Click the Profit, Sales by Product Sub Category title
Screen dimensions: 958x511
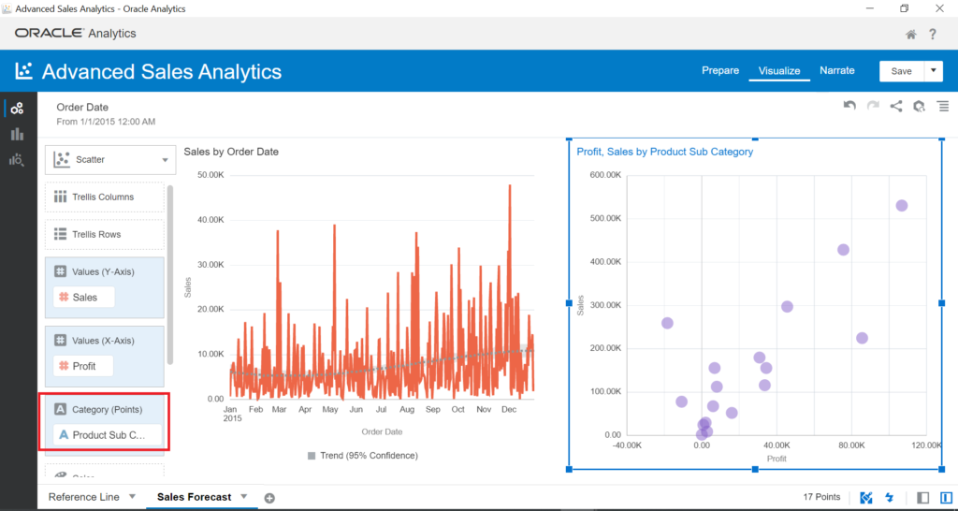[x=665, y=152]
